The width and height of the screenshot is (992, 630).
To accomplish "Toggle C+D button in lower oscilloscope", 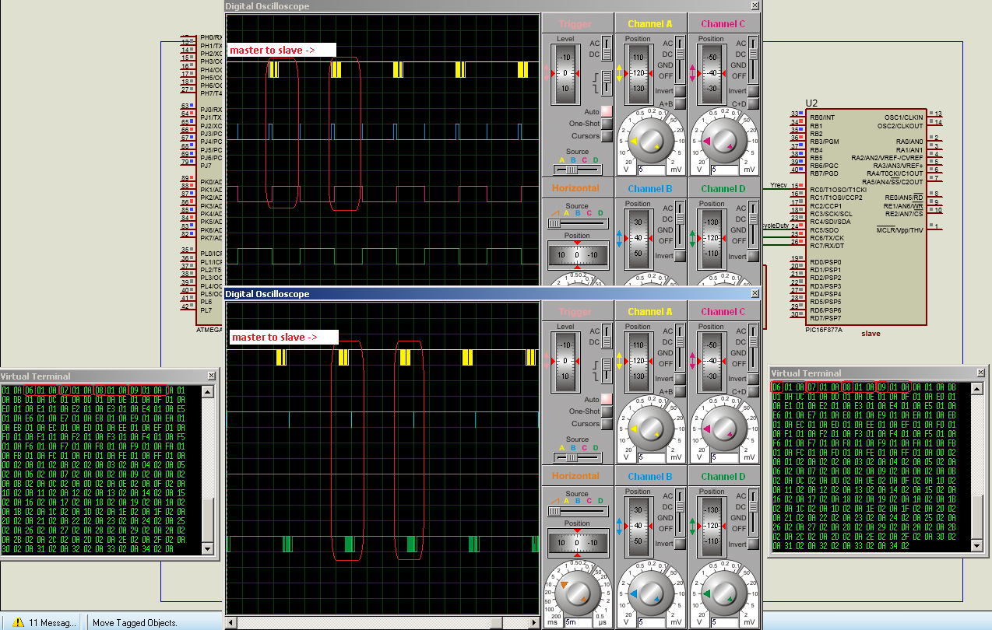I will click(753, 391).
